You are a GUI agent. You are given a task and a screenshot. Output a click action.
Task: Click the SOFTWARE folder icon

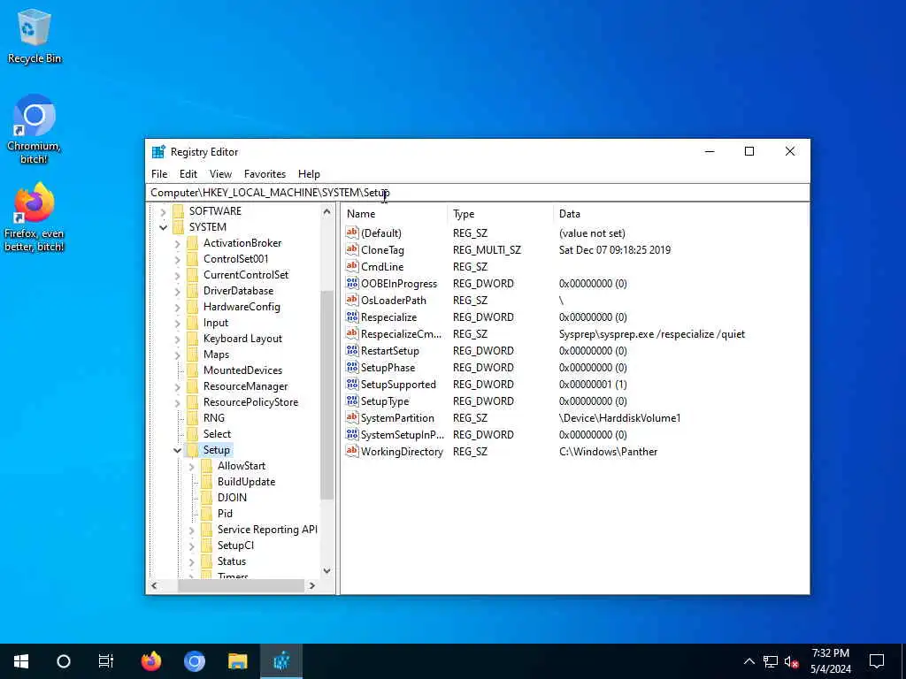point(179,210)
